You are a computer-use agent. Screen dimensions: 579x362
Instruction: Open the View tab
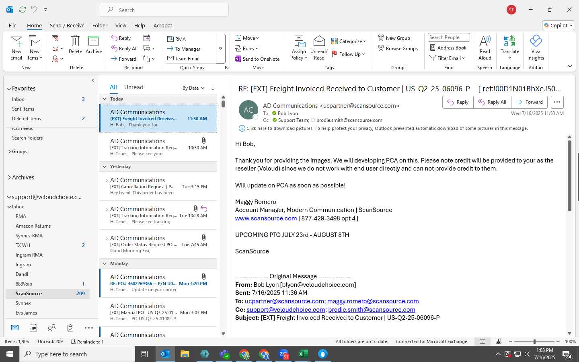(x=121, y=25)
